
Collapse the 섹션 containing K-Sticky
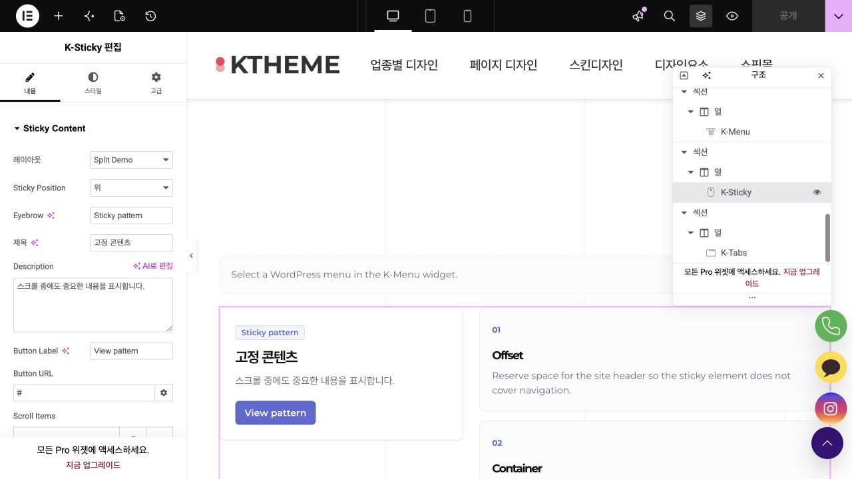pos(684,152)
